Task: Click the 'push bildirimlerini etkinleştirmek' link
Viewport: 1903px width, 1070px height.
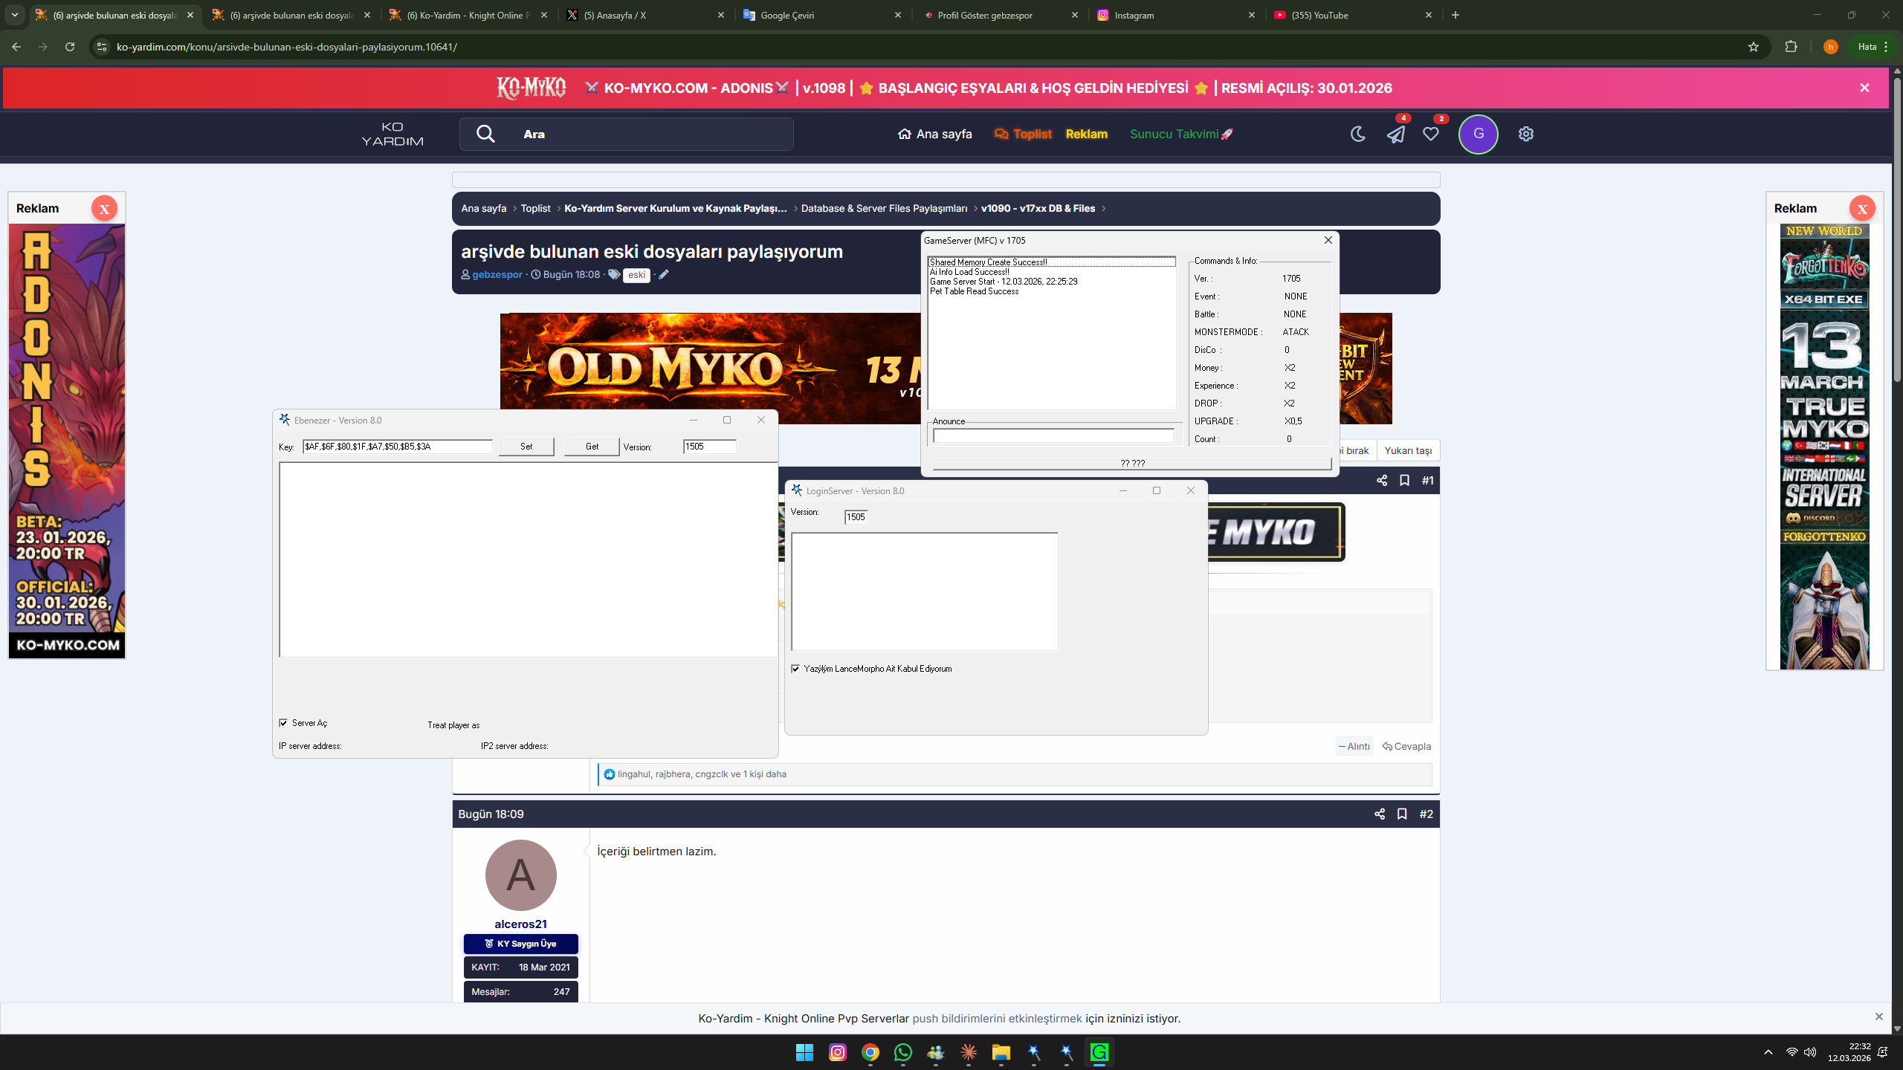Action: pos(997,1019)
